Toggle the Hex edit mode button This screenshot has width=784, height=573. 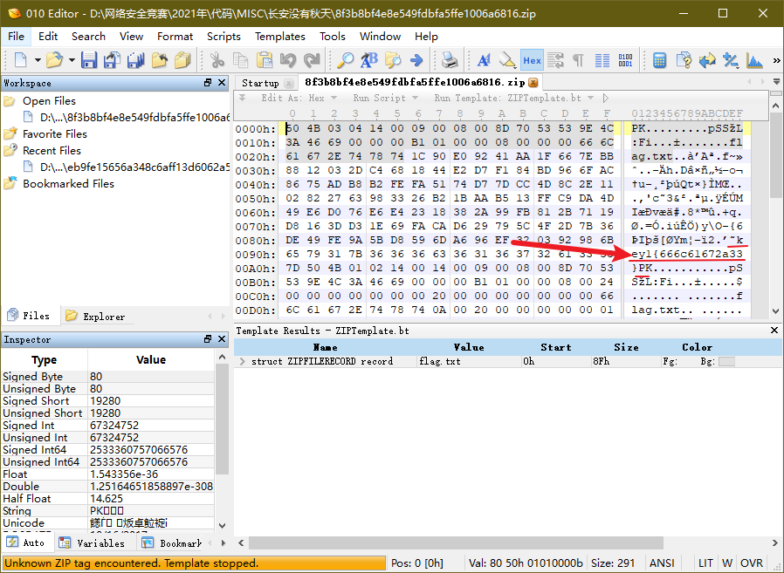(x=532, y=60)
